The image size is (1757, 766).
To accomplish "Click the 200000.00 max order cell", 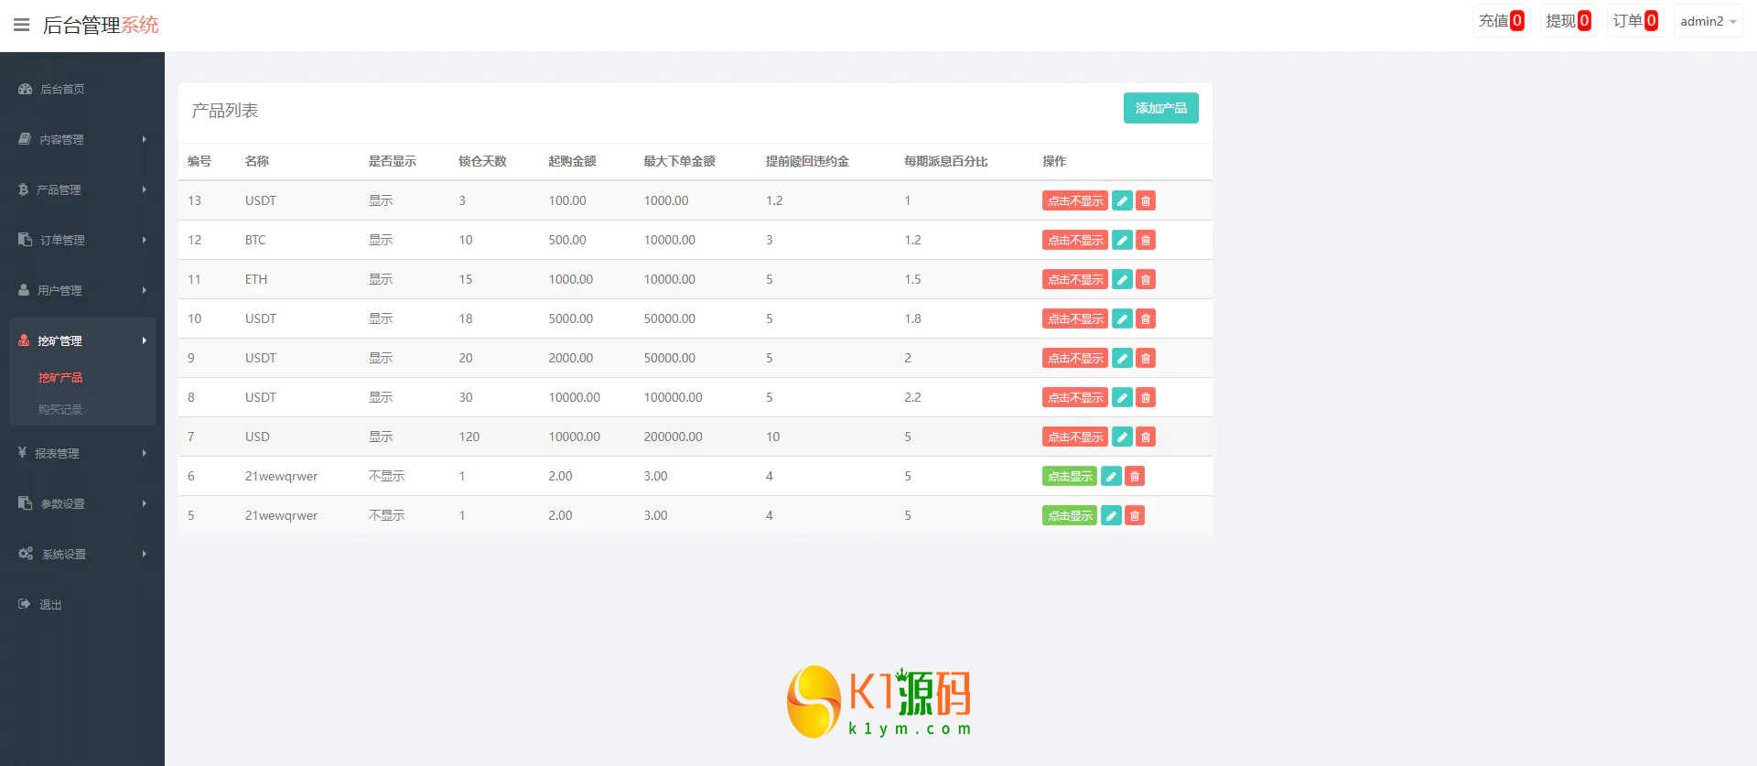I will pos(673,437).
